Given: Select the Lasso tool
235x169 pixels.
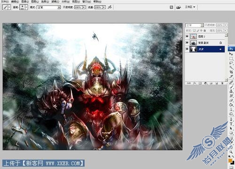Looking at the screenshot, I should 231,63.
